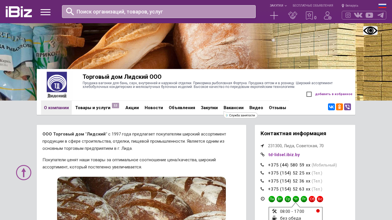Share company page via Viber
Image resolution: width=392 pixels, height=220 pixels.
[348, 107]
